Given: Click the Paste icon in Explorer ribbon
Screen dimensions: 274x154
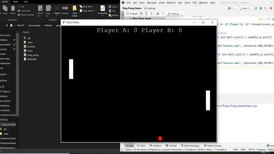Looking at the screenshot, I should pos(13,8).
